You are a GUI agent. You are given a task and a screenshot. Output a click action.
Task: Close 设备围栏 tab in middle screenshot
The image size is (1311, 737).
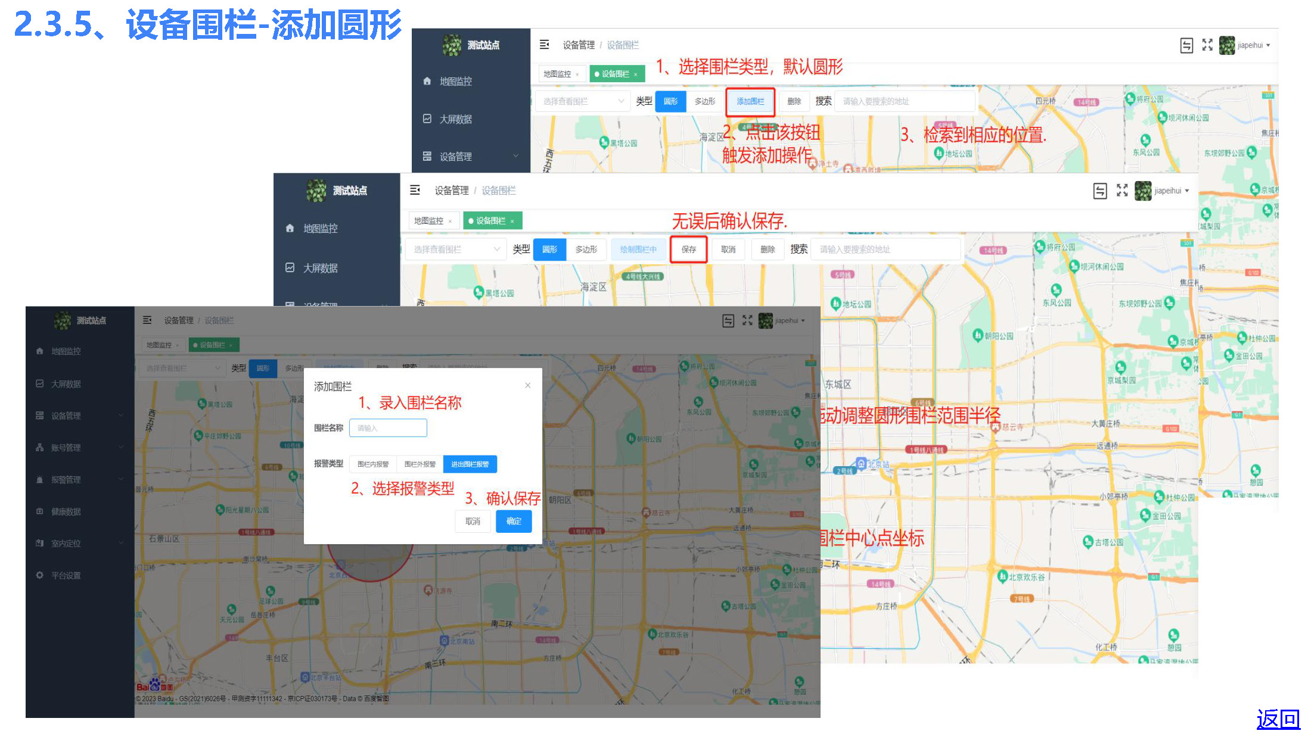(x=512, y=221)
